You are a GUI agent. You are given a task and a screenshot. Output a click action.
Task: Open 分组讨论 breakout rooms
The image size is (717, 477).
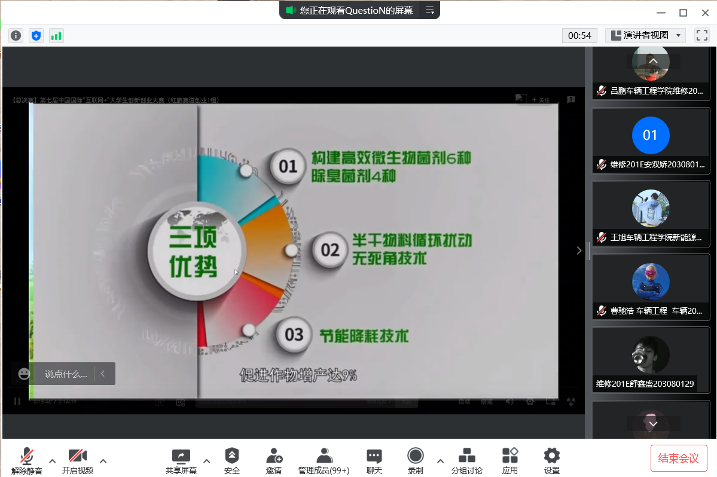point(466,461)
